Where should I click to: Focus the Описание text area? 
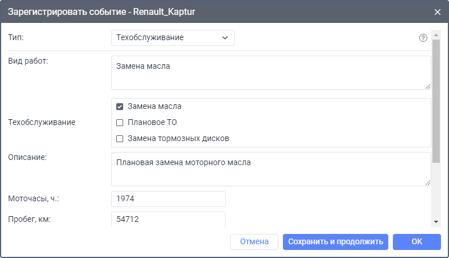pyautogui.click(x=270, y=169)
